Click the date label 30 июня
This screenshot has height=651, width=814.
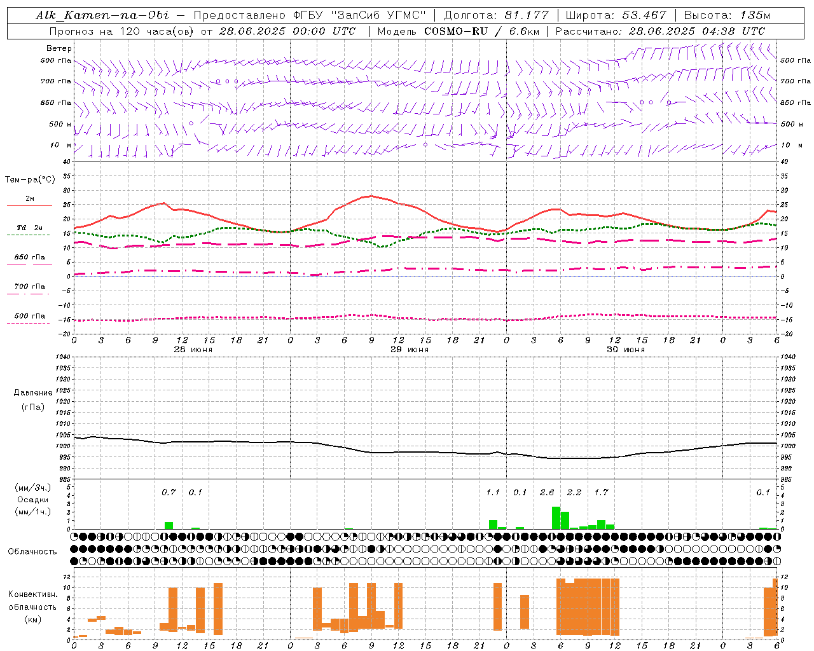click(625, 350)
